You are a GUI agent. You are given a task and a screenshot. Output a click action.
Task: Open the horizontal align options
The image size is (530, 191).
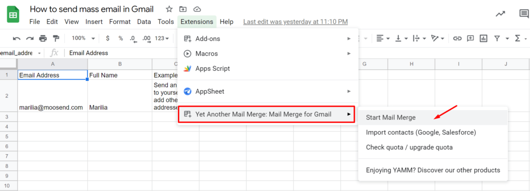click(x=383, y=38)
